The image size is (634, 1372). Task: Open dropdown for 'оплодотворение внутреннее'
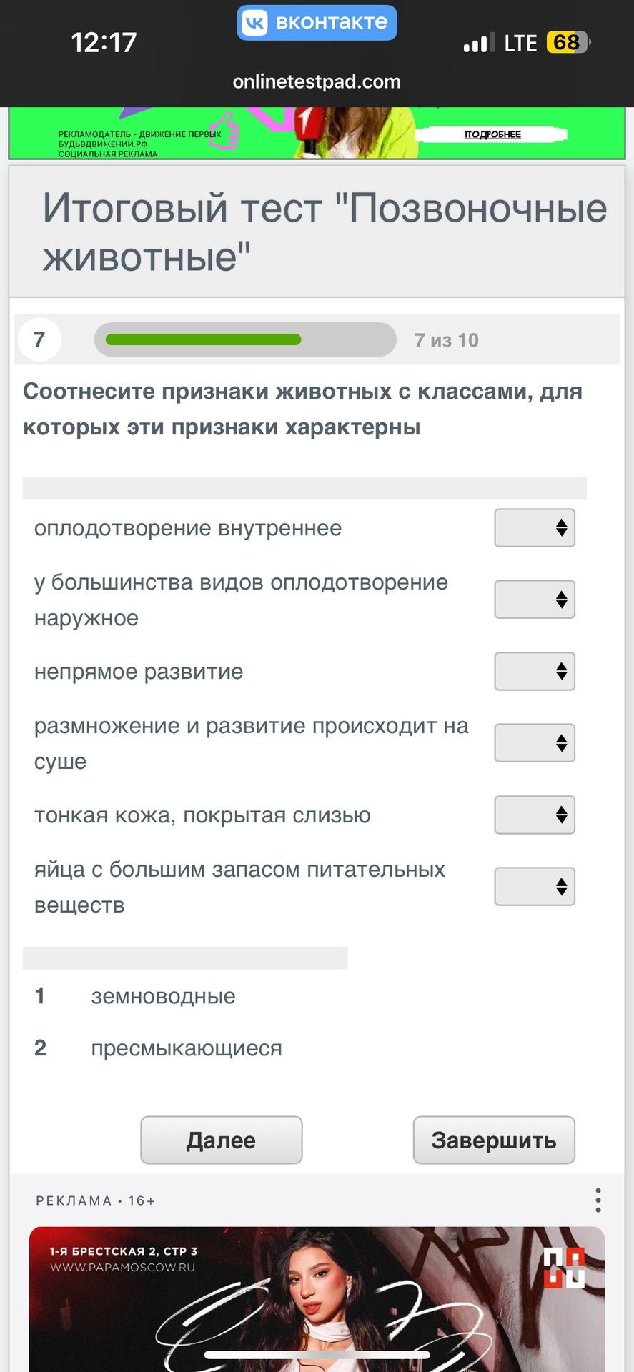[x=535, y=528]
